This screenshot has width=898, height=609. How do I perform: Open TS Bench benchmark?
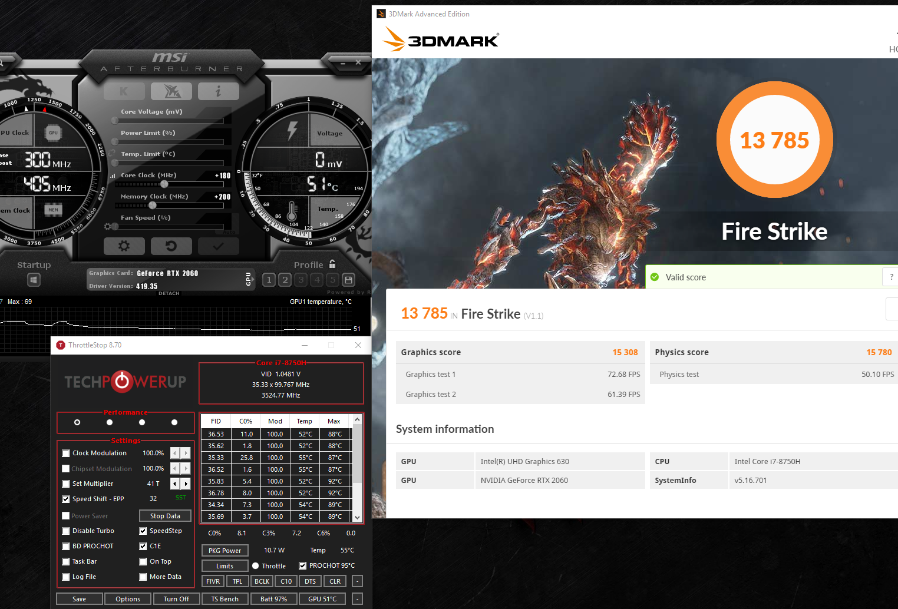click(225, 599)
